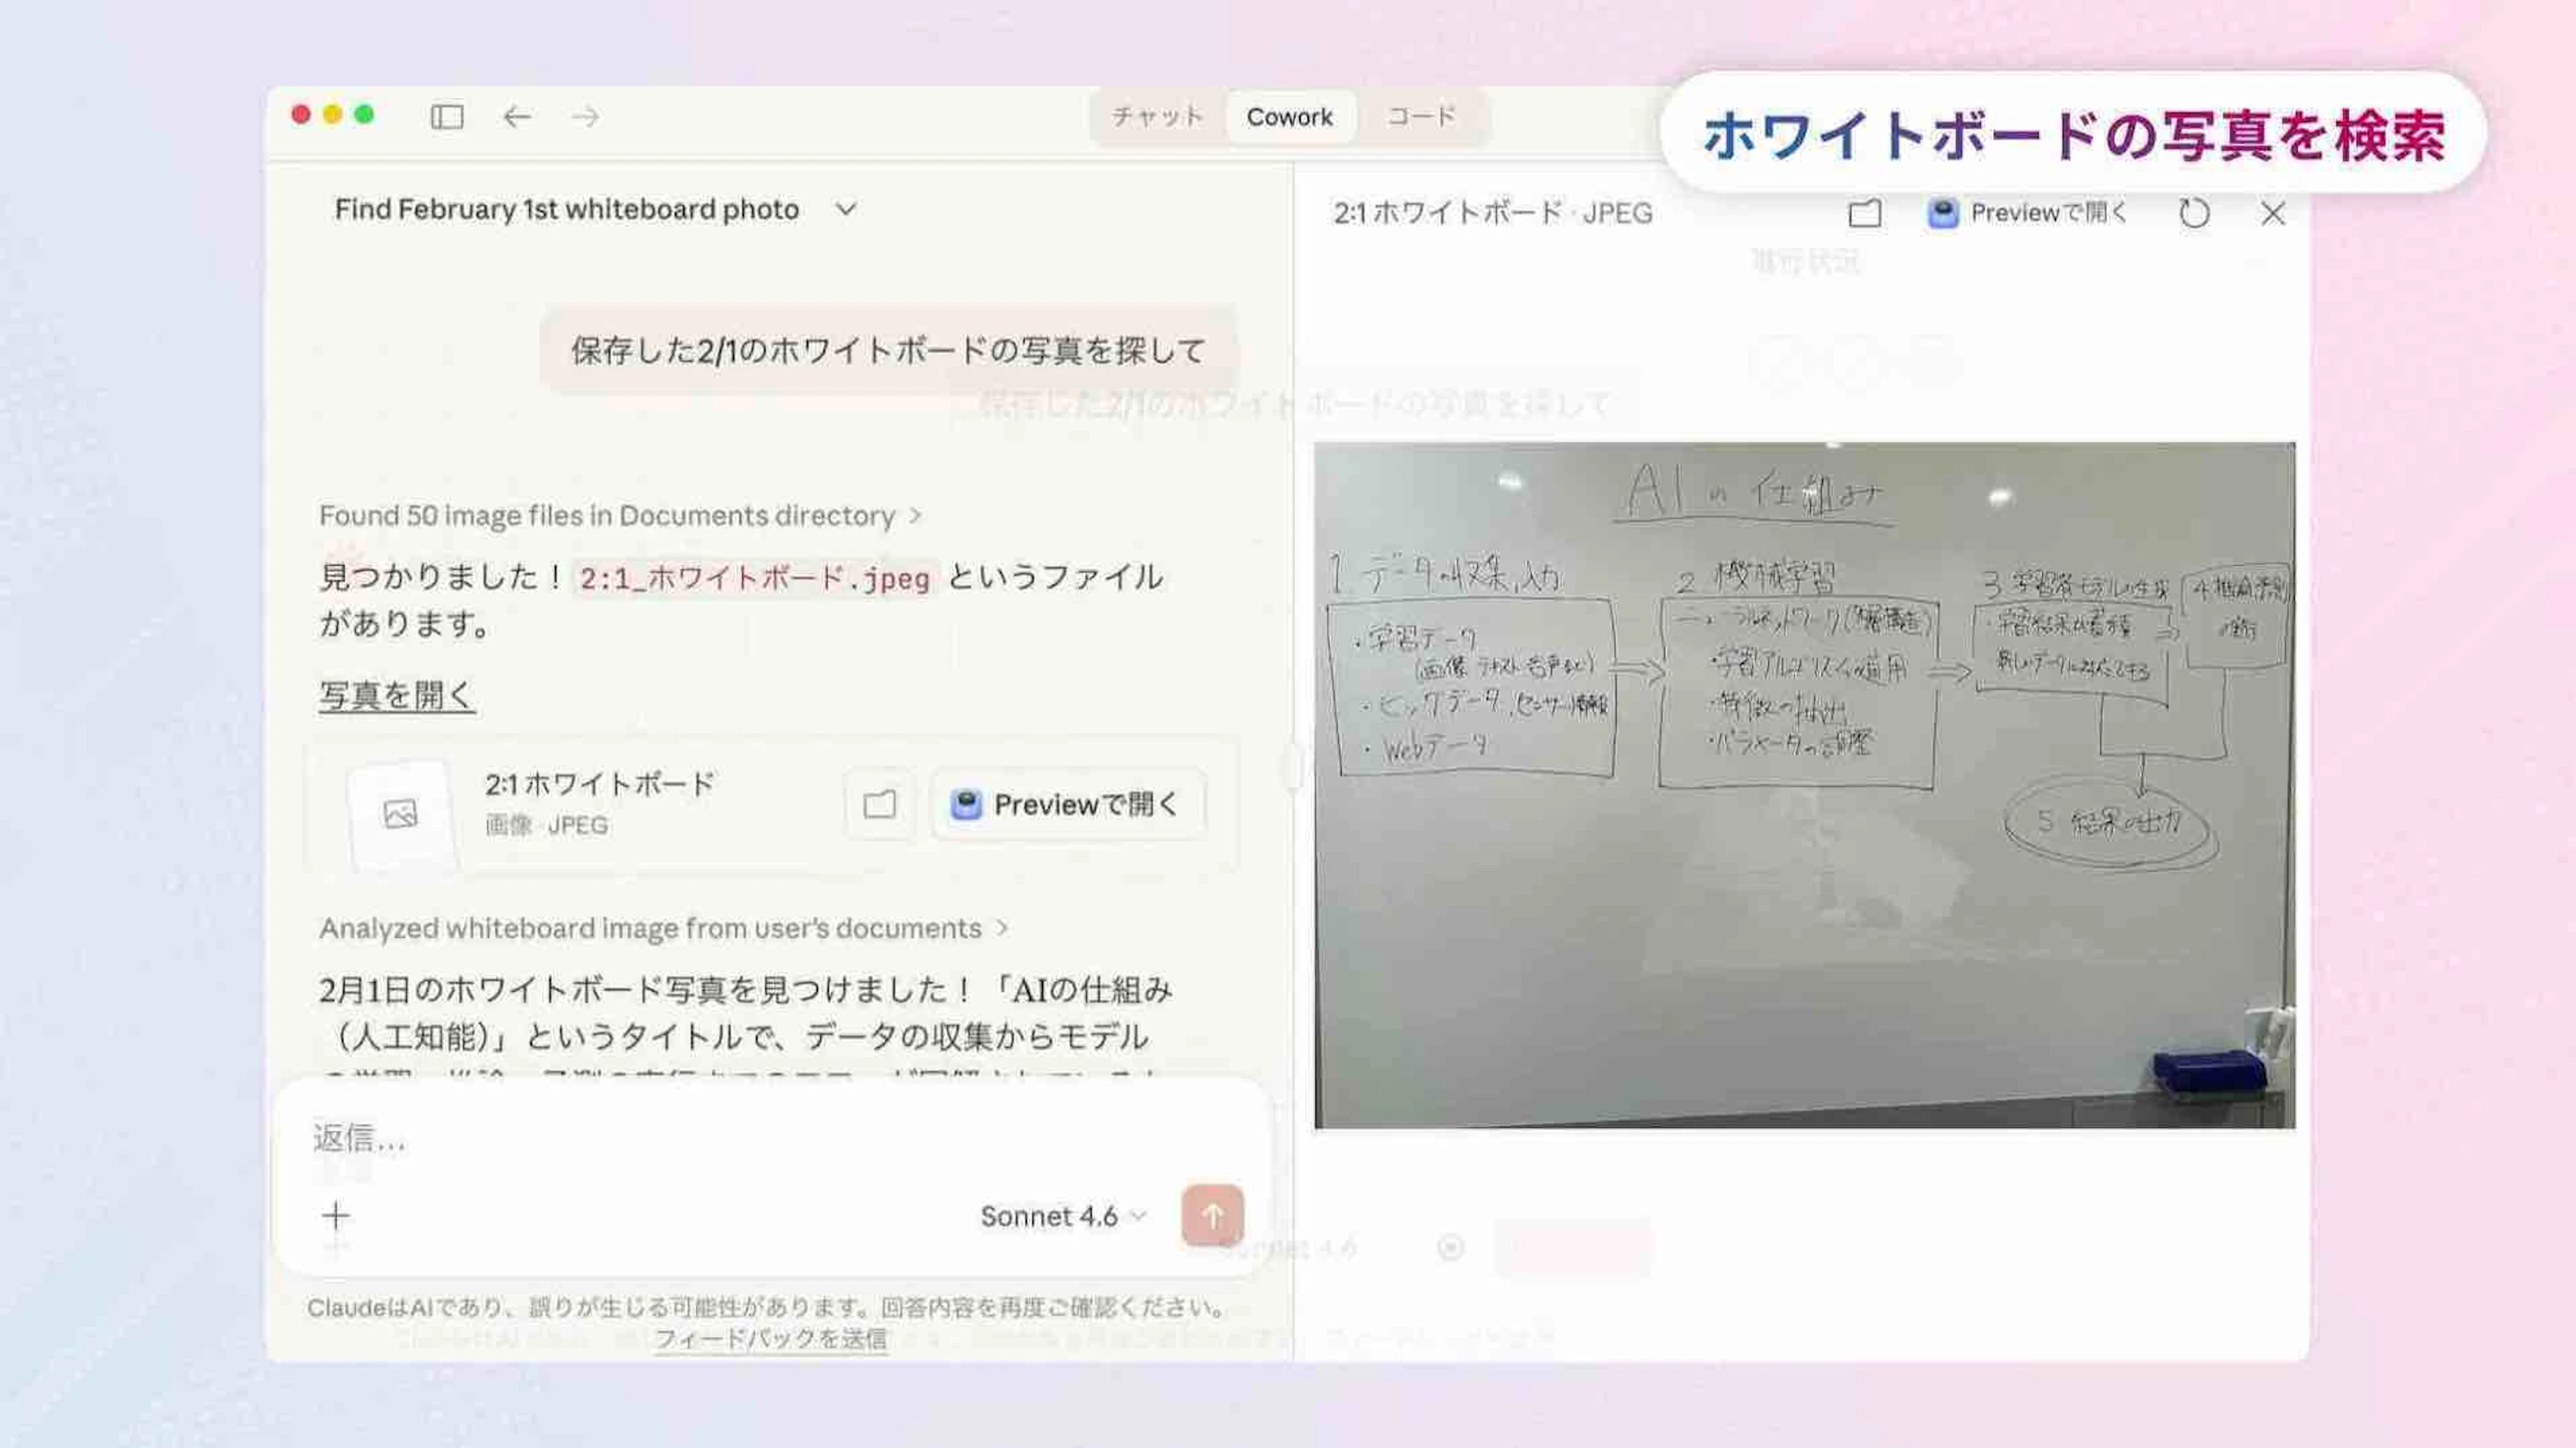Expand "Found 50 image files" step

tap(620, 516)
